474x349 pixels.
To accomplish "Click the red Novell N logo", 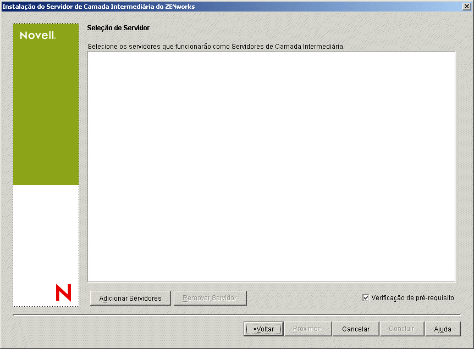I will point(63,292).
